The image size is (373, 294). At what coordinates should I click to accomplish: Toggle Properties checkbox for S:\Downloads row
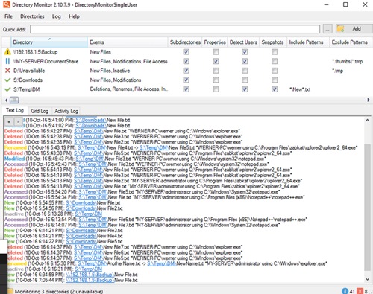pos(216,80)
